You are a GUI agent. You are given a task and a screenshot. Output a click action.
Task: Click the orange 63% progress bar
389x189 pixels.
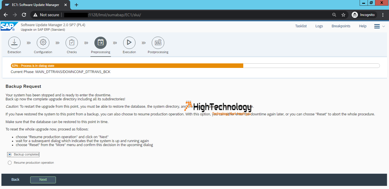127,66
